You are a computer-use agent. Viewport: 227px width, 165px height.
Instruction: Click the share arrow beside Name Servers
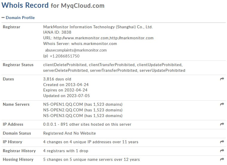tap(222, 105)
